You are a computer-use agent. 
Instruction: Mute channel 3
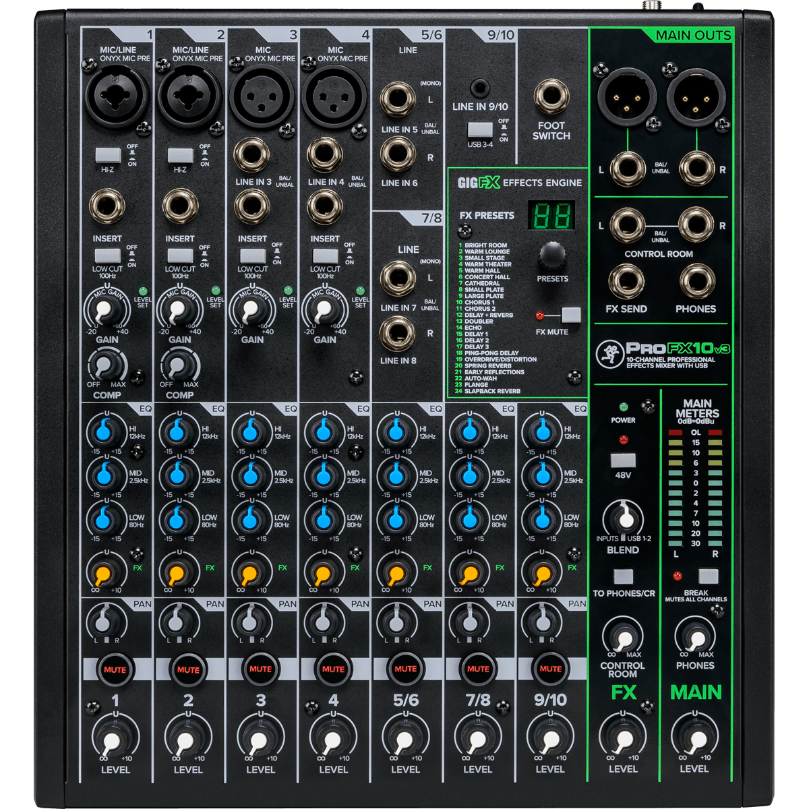pyautogui.click(x=260, y=669)
